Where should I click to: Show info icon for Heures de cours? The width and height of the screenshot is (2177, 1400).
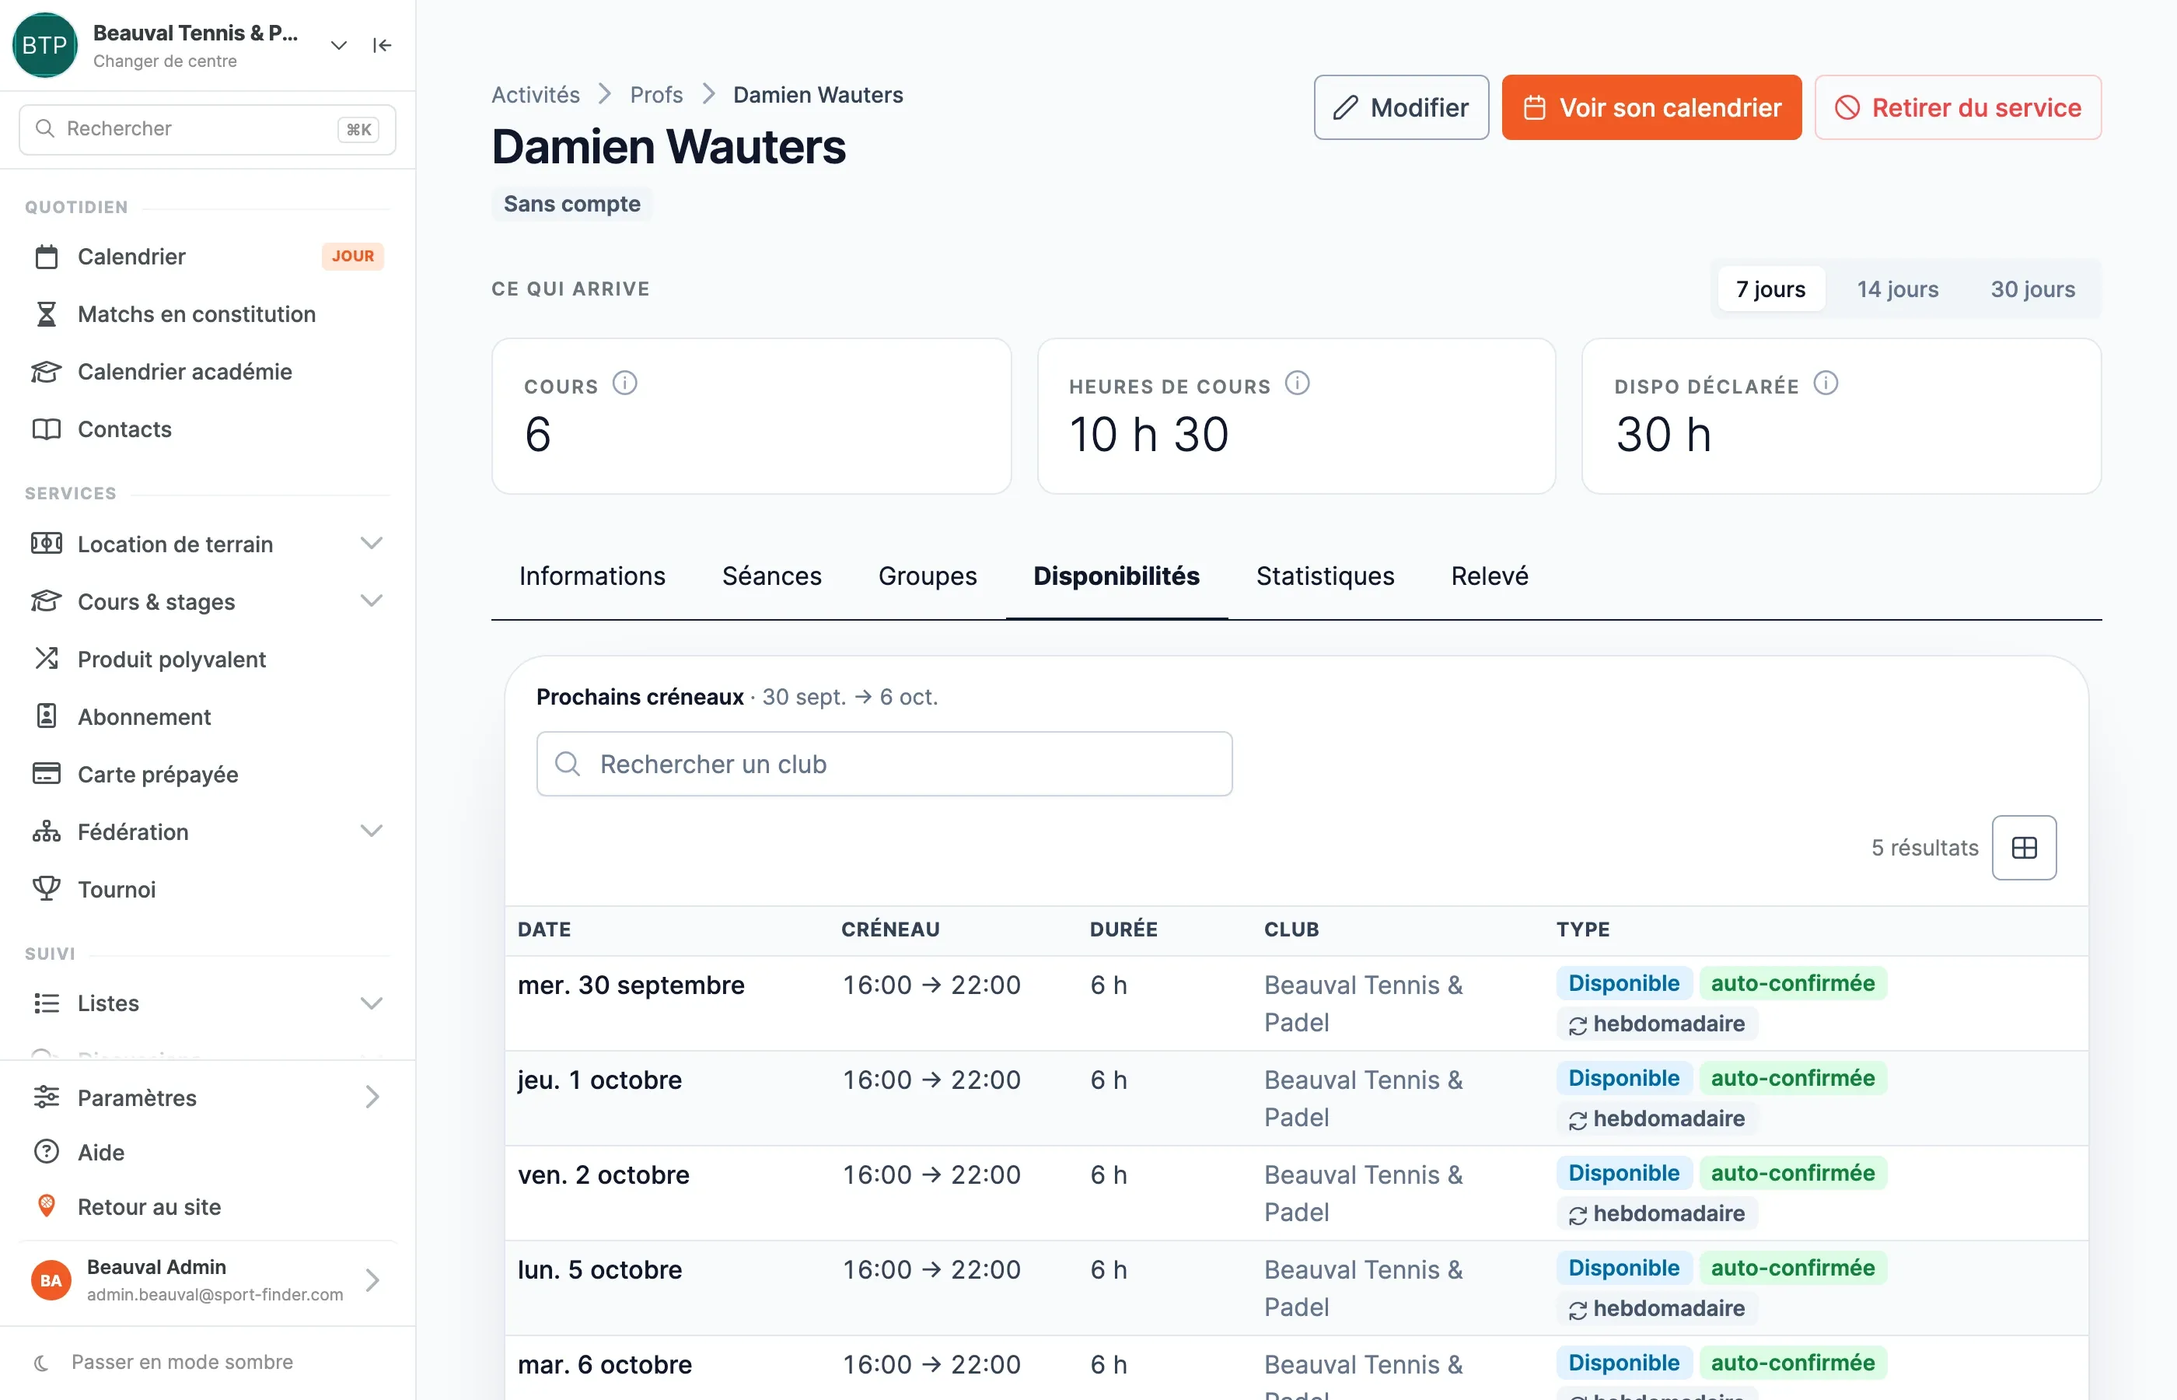[1298, 383]
